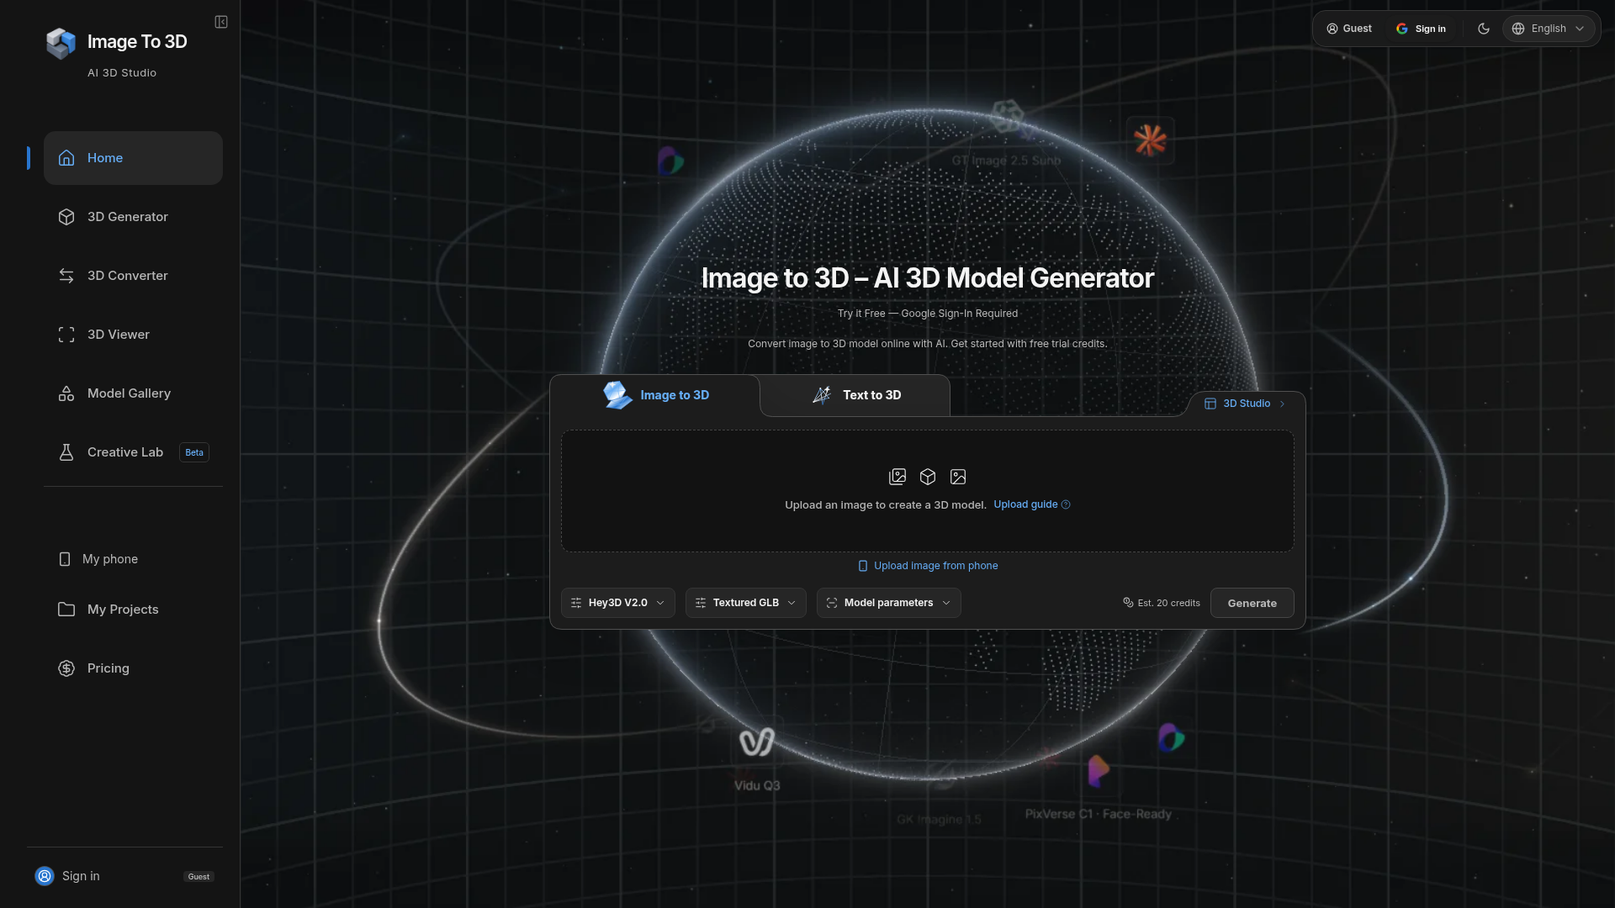Click the Guest badge in sidebar footer
This screenshot has width=1615, height=908.
[199, 876]
